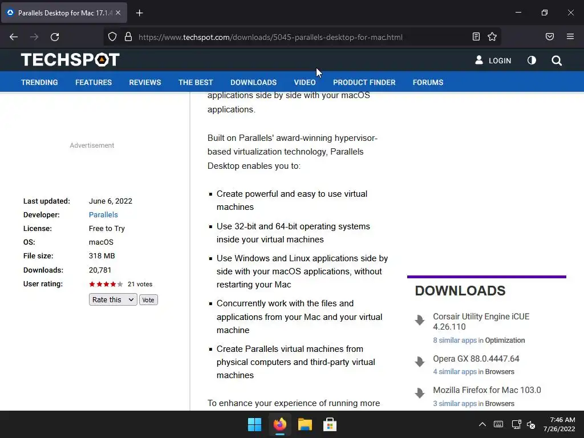Viewport: 584px width, 438px height.
Task: Open Corsair Utility Engine iCUE download
Action: pyautogui.click(x=481, y=322)
